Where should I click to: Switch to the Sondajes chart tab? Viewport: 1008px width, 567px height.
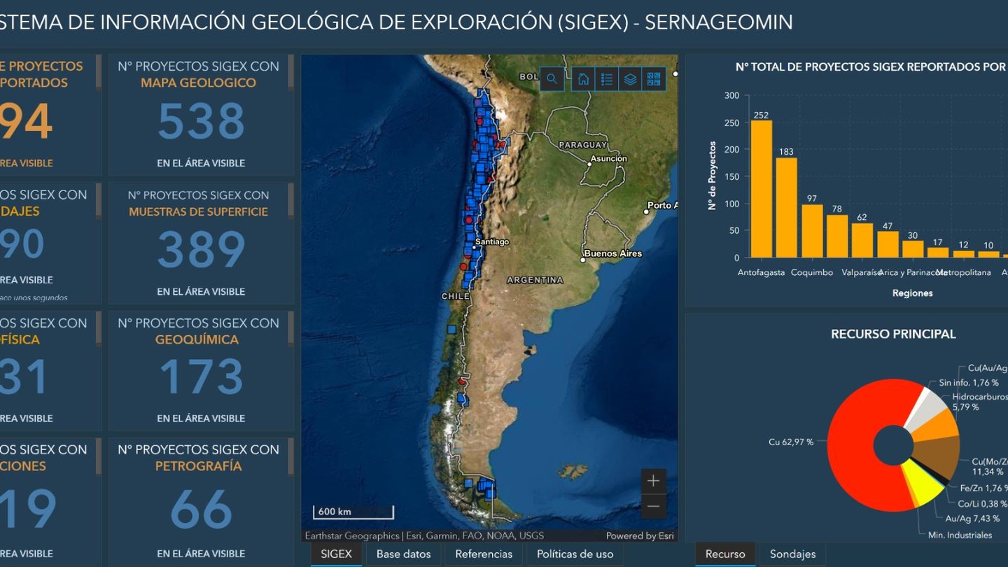coord(792,554)
